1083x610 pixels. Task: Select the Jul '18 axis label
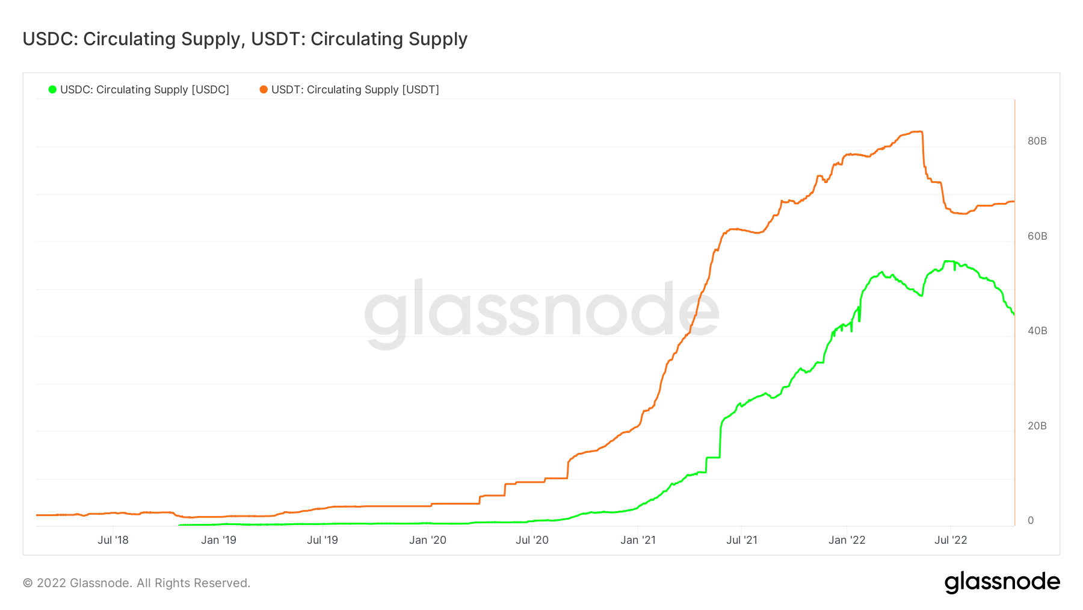(113, 540)
